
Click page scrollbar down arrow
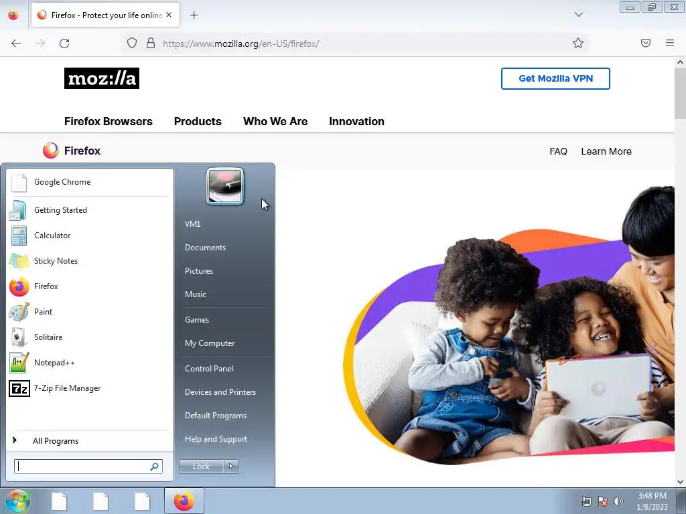(681, 482)
